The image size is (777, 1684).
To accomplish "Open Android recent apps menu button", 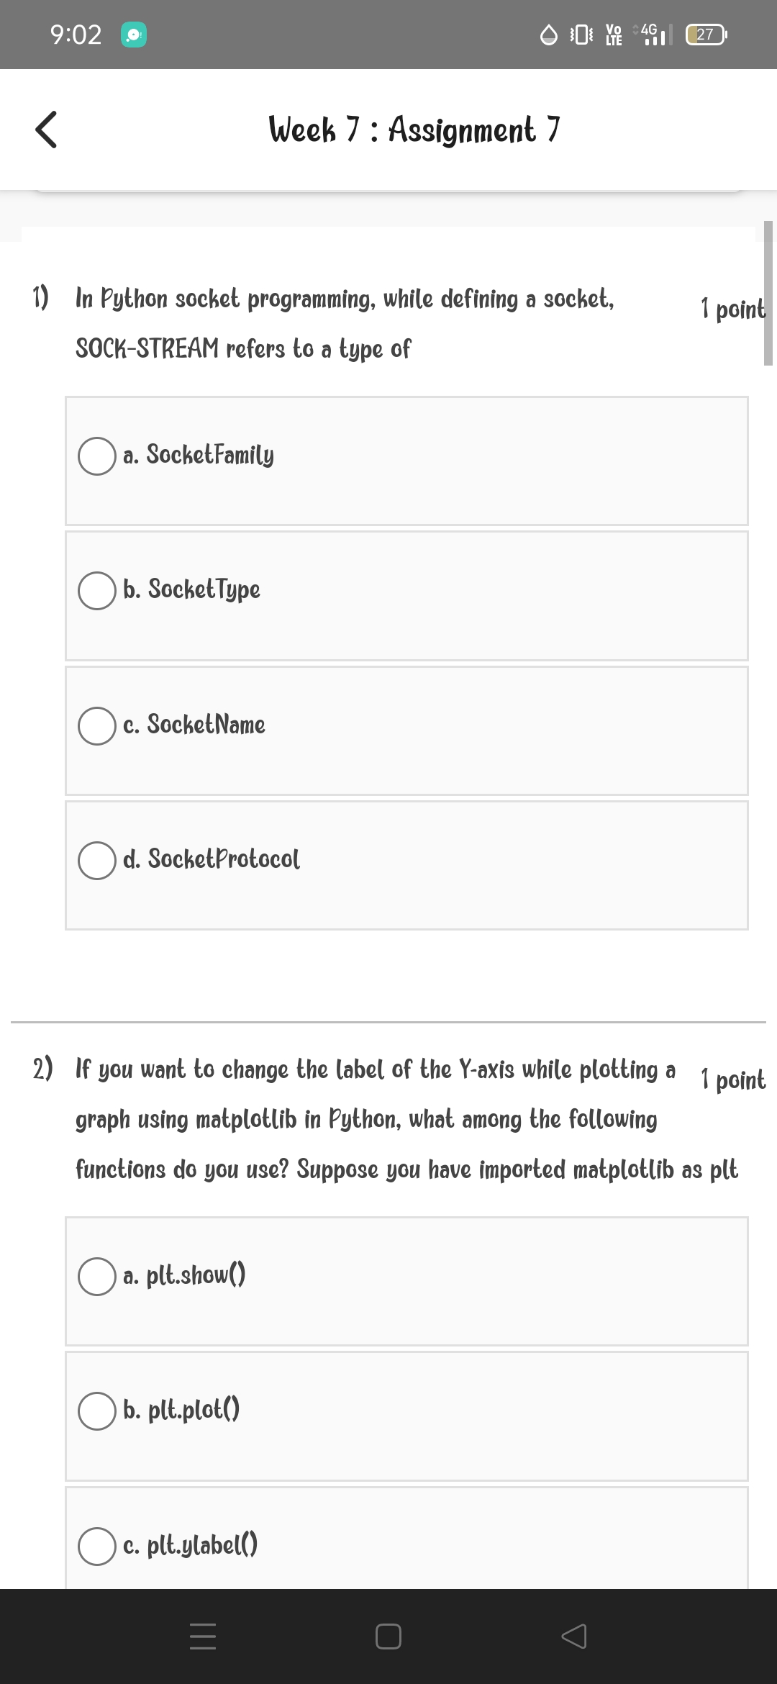I will (203, 1637).
